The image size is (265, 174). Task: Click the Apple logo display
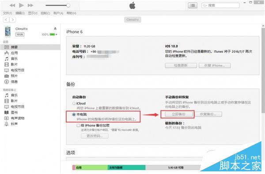tap(132, 6)
